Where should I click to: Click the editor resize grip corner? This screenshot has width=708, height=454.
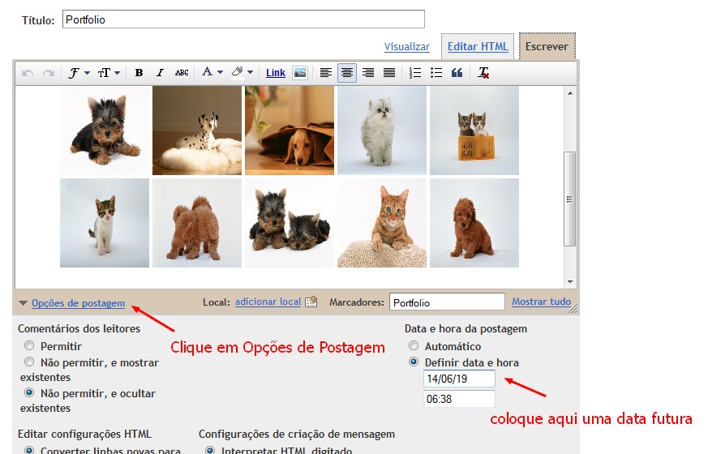(x=573, y=309)
